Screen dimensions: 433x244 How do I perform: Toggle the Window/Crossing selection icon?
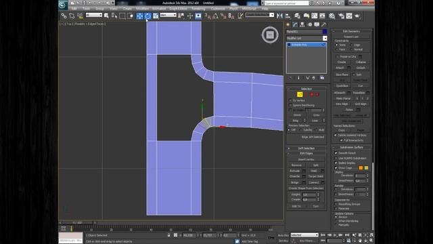point(130,16)
